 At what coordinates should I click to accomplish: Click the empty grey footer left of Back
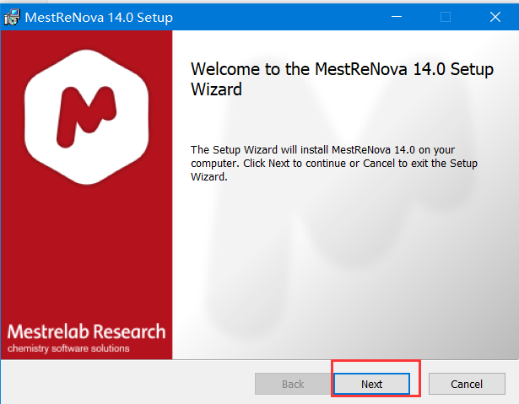pos(127,384)
